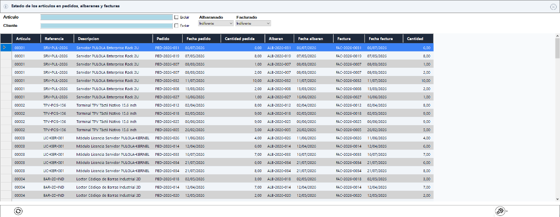Screen dimensions: 560x217
Task: Click the vertical scrollbar thumb of the grid
Action: (557, 48)
